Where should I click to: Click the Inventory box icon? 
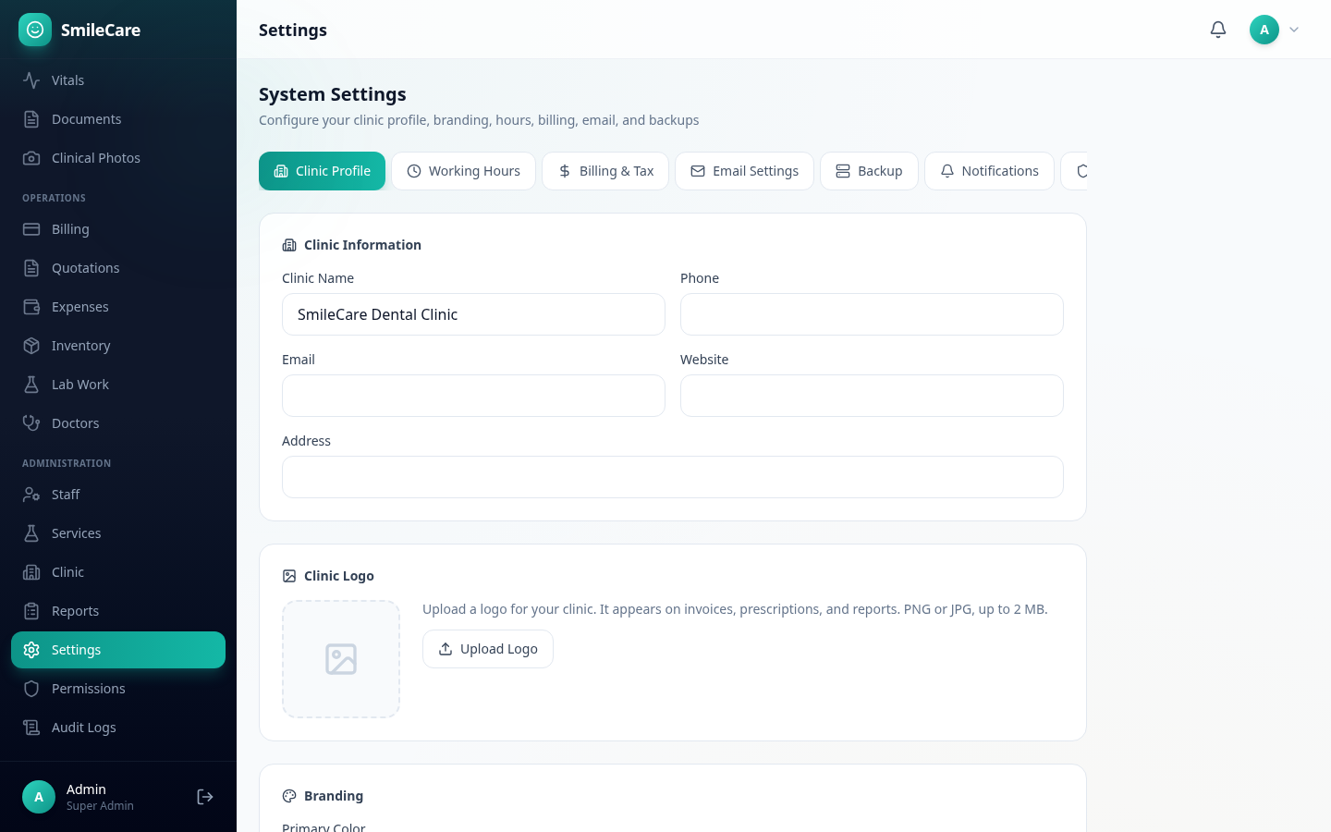31,346
